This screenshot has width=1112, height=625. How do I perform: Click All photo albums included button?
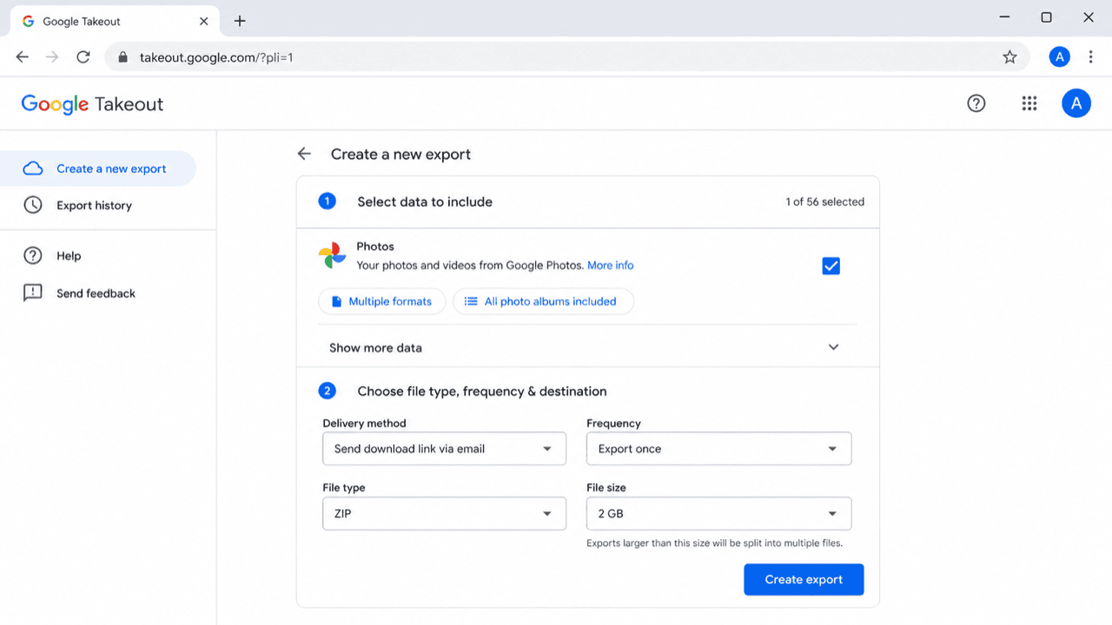[543, 301]
